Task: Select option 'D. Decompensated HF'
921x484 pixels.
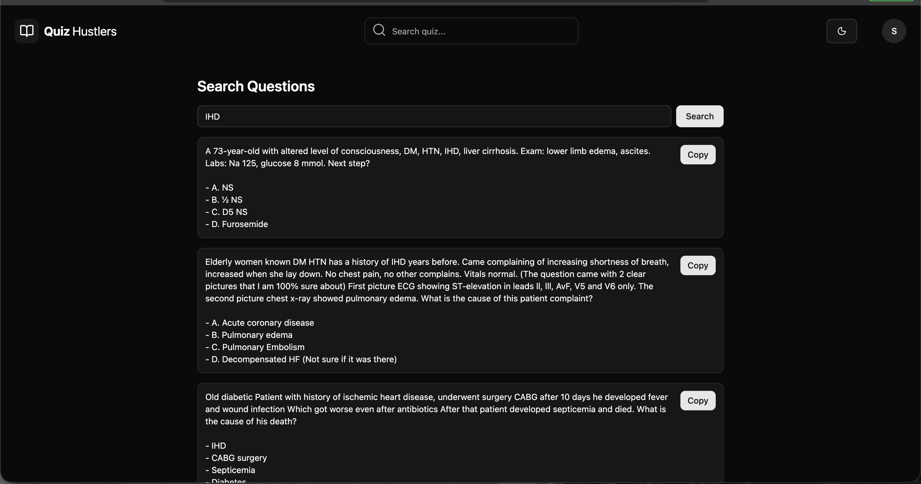Action: (301, 359)
